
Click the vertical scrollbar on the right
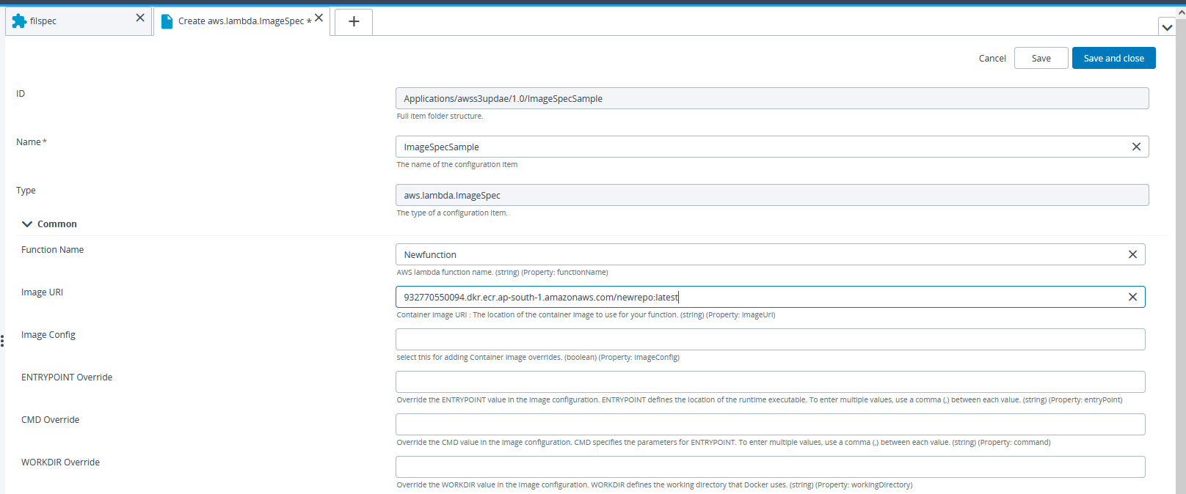1181,257
